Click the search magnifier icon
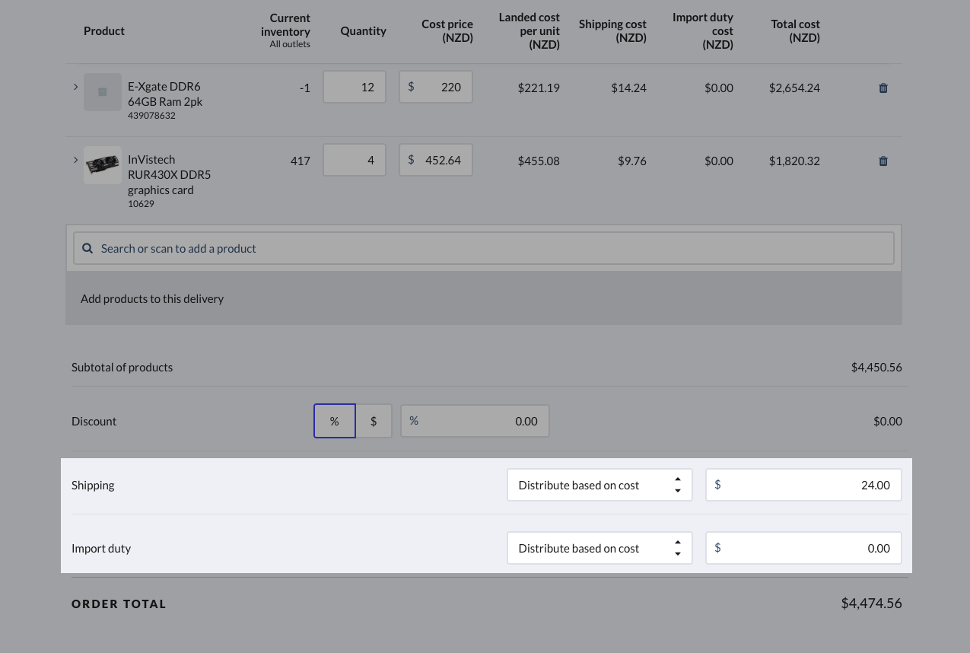970x653 pixels. click(x=87, y=248)
